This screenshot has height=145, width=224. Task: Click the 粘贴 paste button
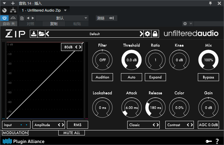[x=77, y=24]
